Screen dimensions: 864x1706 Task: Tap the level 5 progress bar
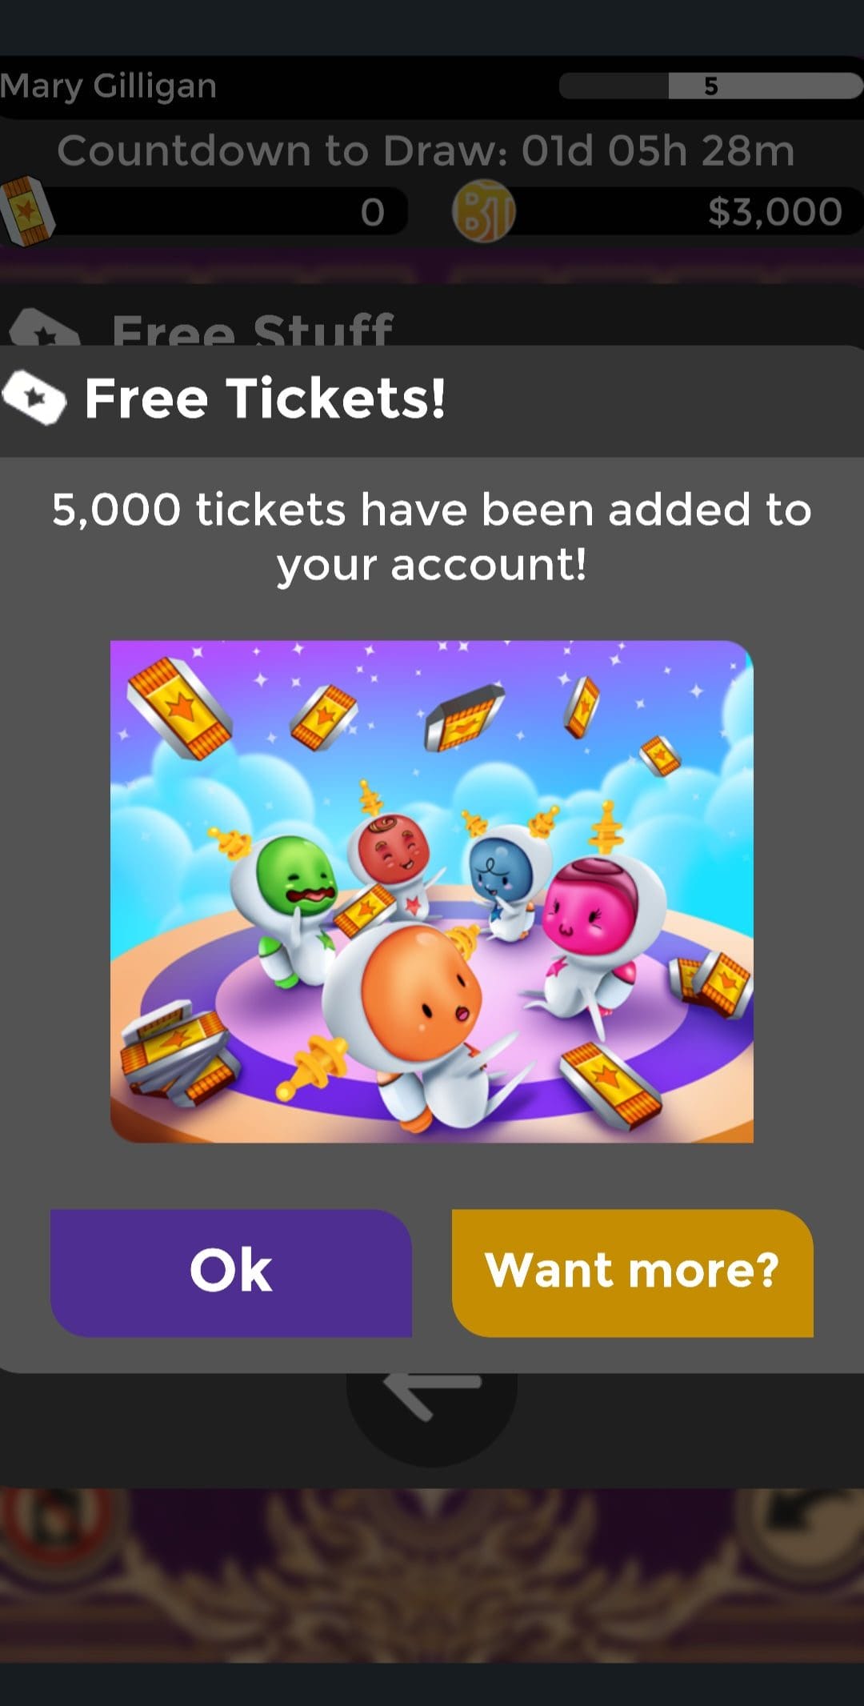coord(710,86)
